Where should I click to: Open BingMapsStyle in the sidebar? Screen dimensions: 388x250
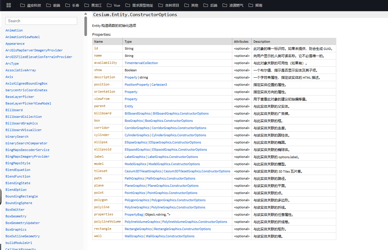click(x=18, y=163)
